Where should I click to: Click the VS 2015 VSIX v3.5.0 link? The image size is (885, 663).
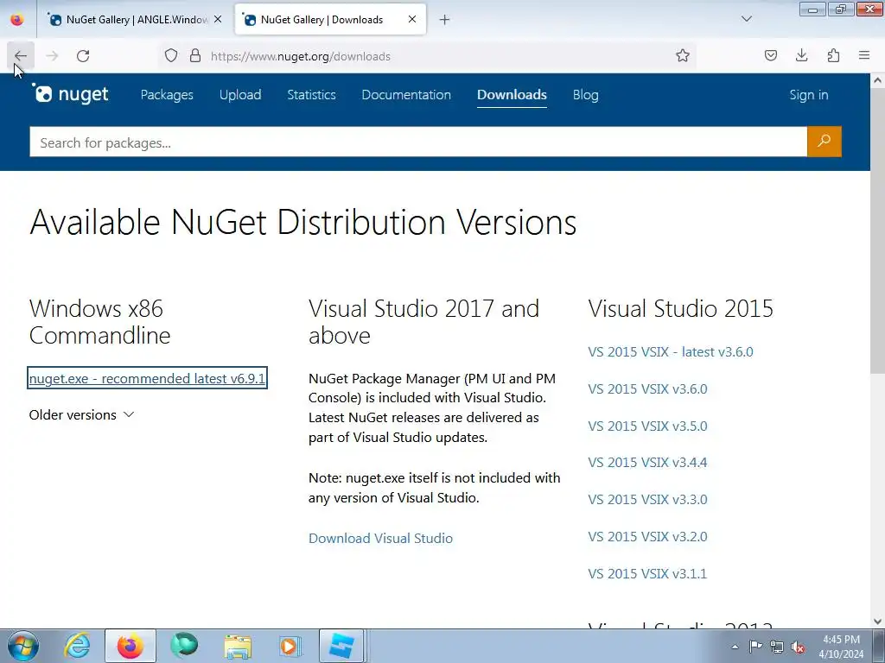tap(647, 426)
